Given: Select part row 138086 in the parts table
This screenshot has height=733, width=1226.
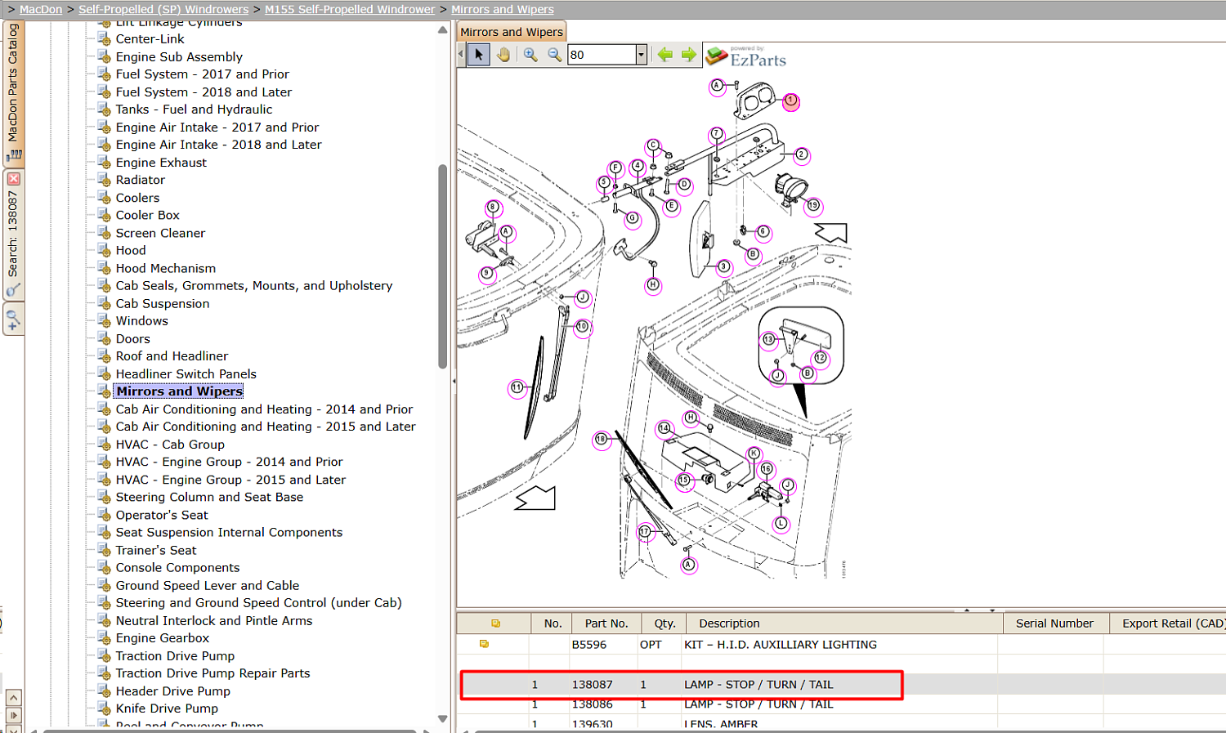Looking at the screenshot, I should 842,704.
